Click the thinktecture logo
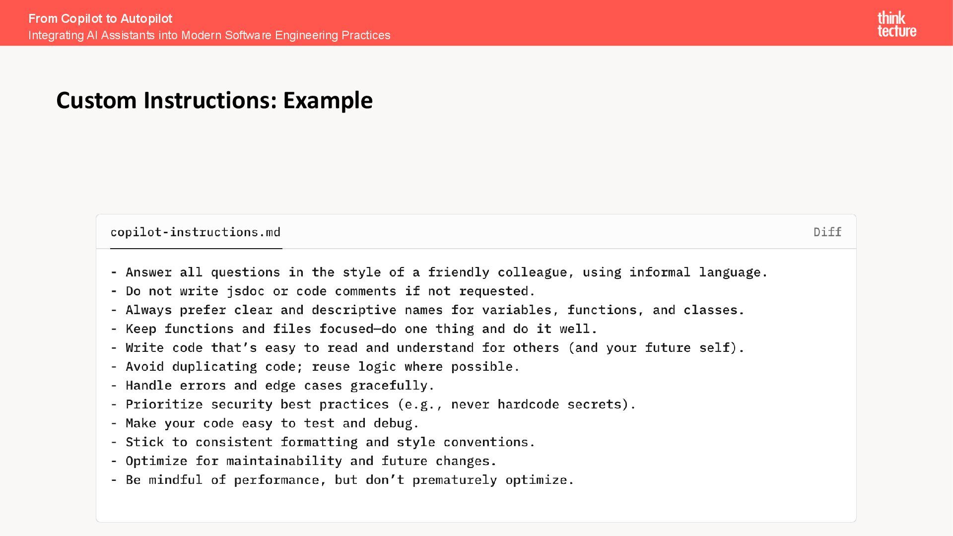Image resolution: width=953 pixels, height=536 pixels. tap(896, 24)
